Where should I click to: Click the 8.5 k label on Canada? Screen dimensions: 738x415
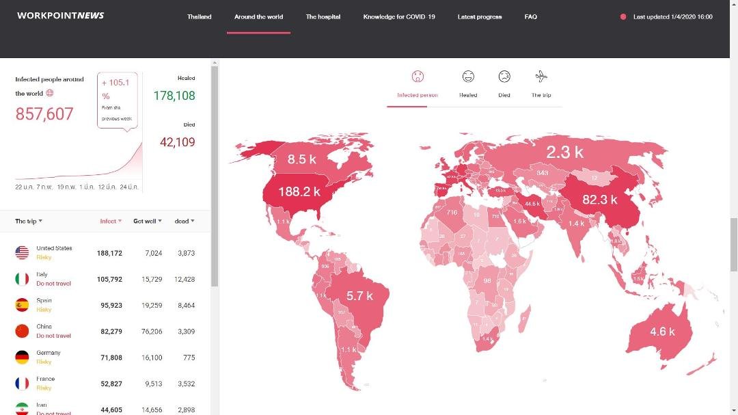(302, 159)
